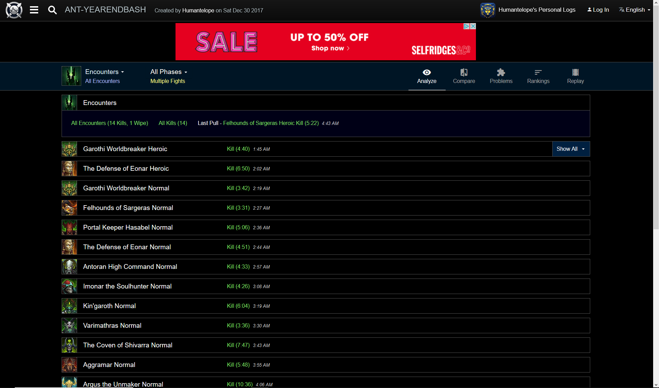Open the hamburger navigation menu
This screenshot has height=388, width=659.
(x=34, y=10)
